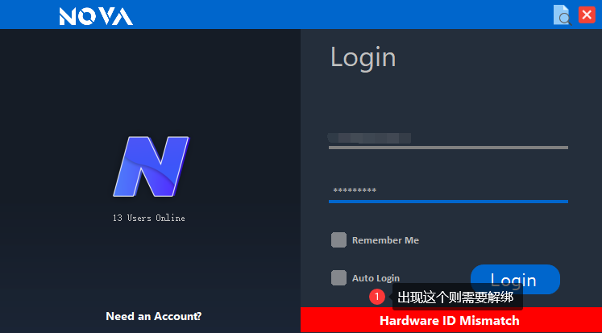Viewport: 602px width, 333px height.
Task: Enable the Remember Me checkbox
Action: 338,240
